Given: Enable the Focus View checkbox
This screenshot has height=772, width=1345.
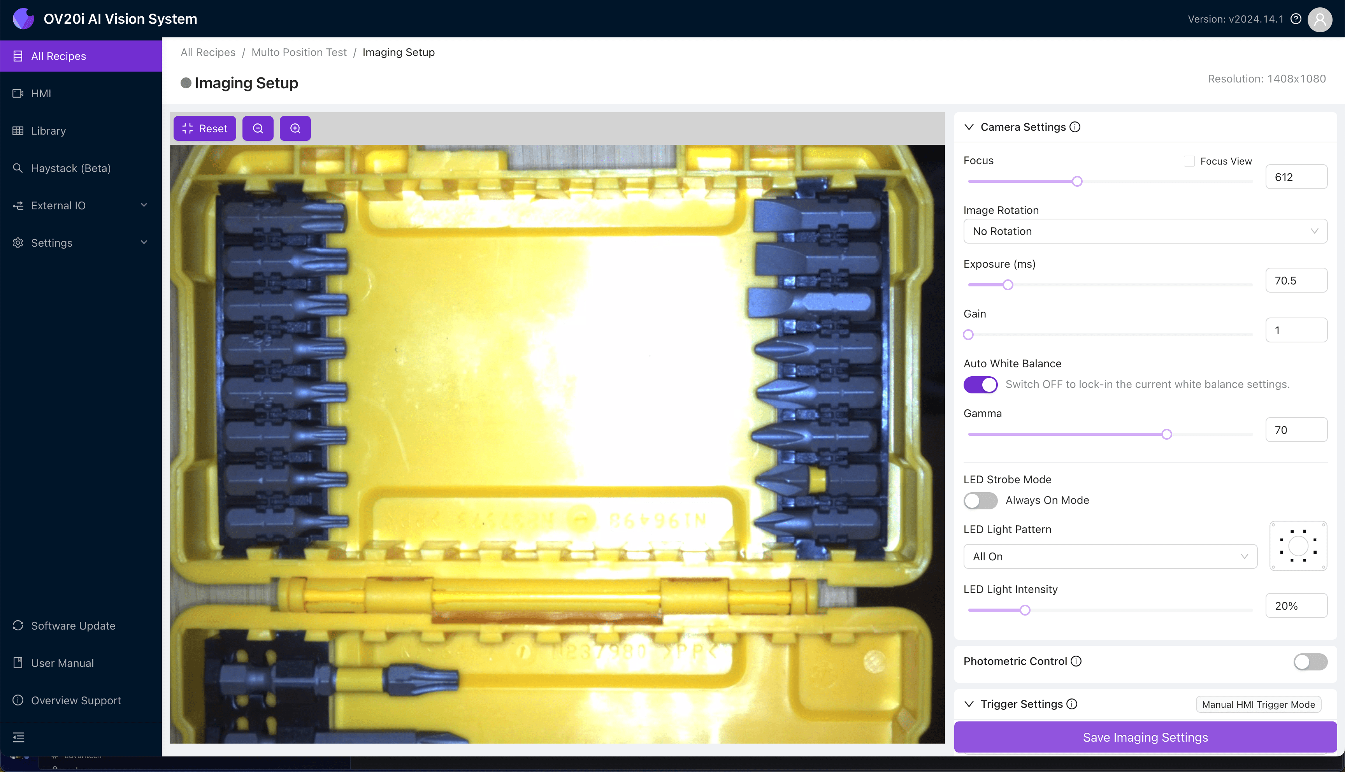Looking at the screenshot, I should [x=1189, y=161].
